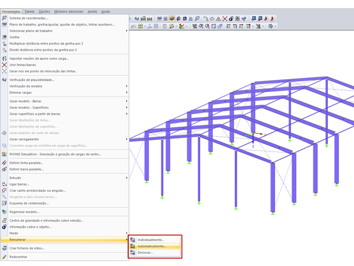Expand Gerar carregamento submenu
This screenshot has height=266, width=354.
(x=65, y=139)
